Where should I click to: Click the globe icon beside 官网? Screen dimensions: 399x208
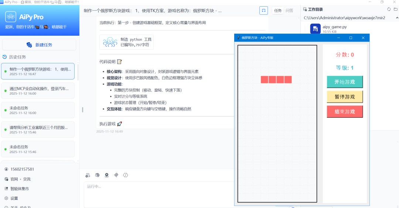[6, 179]
